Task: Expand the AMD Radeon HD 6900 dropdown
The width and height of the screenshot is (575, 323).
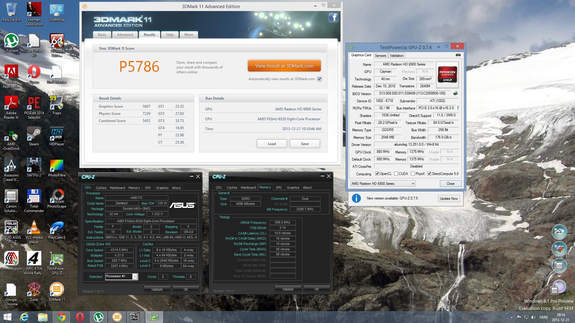Action: (x=413, y=184)
